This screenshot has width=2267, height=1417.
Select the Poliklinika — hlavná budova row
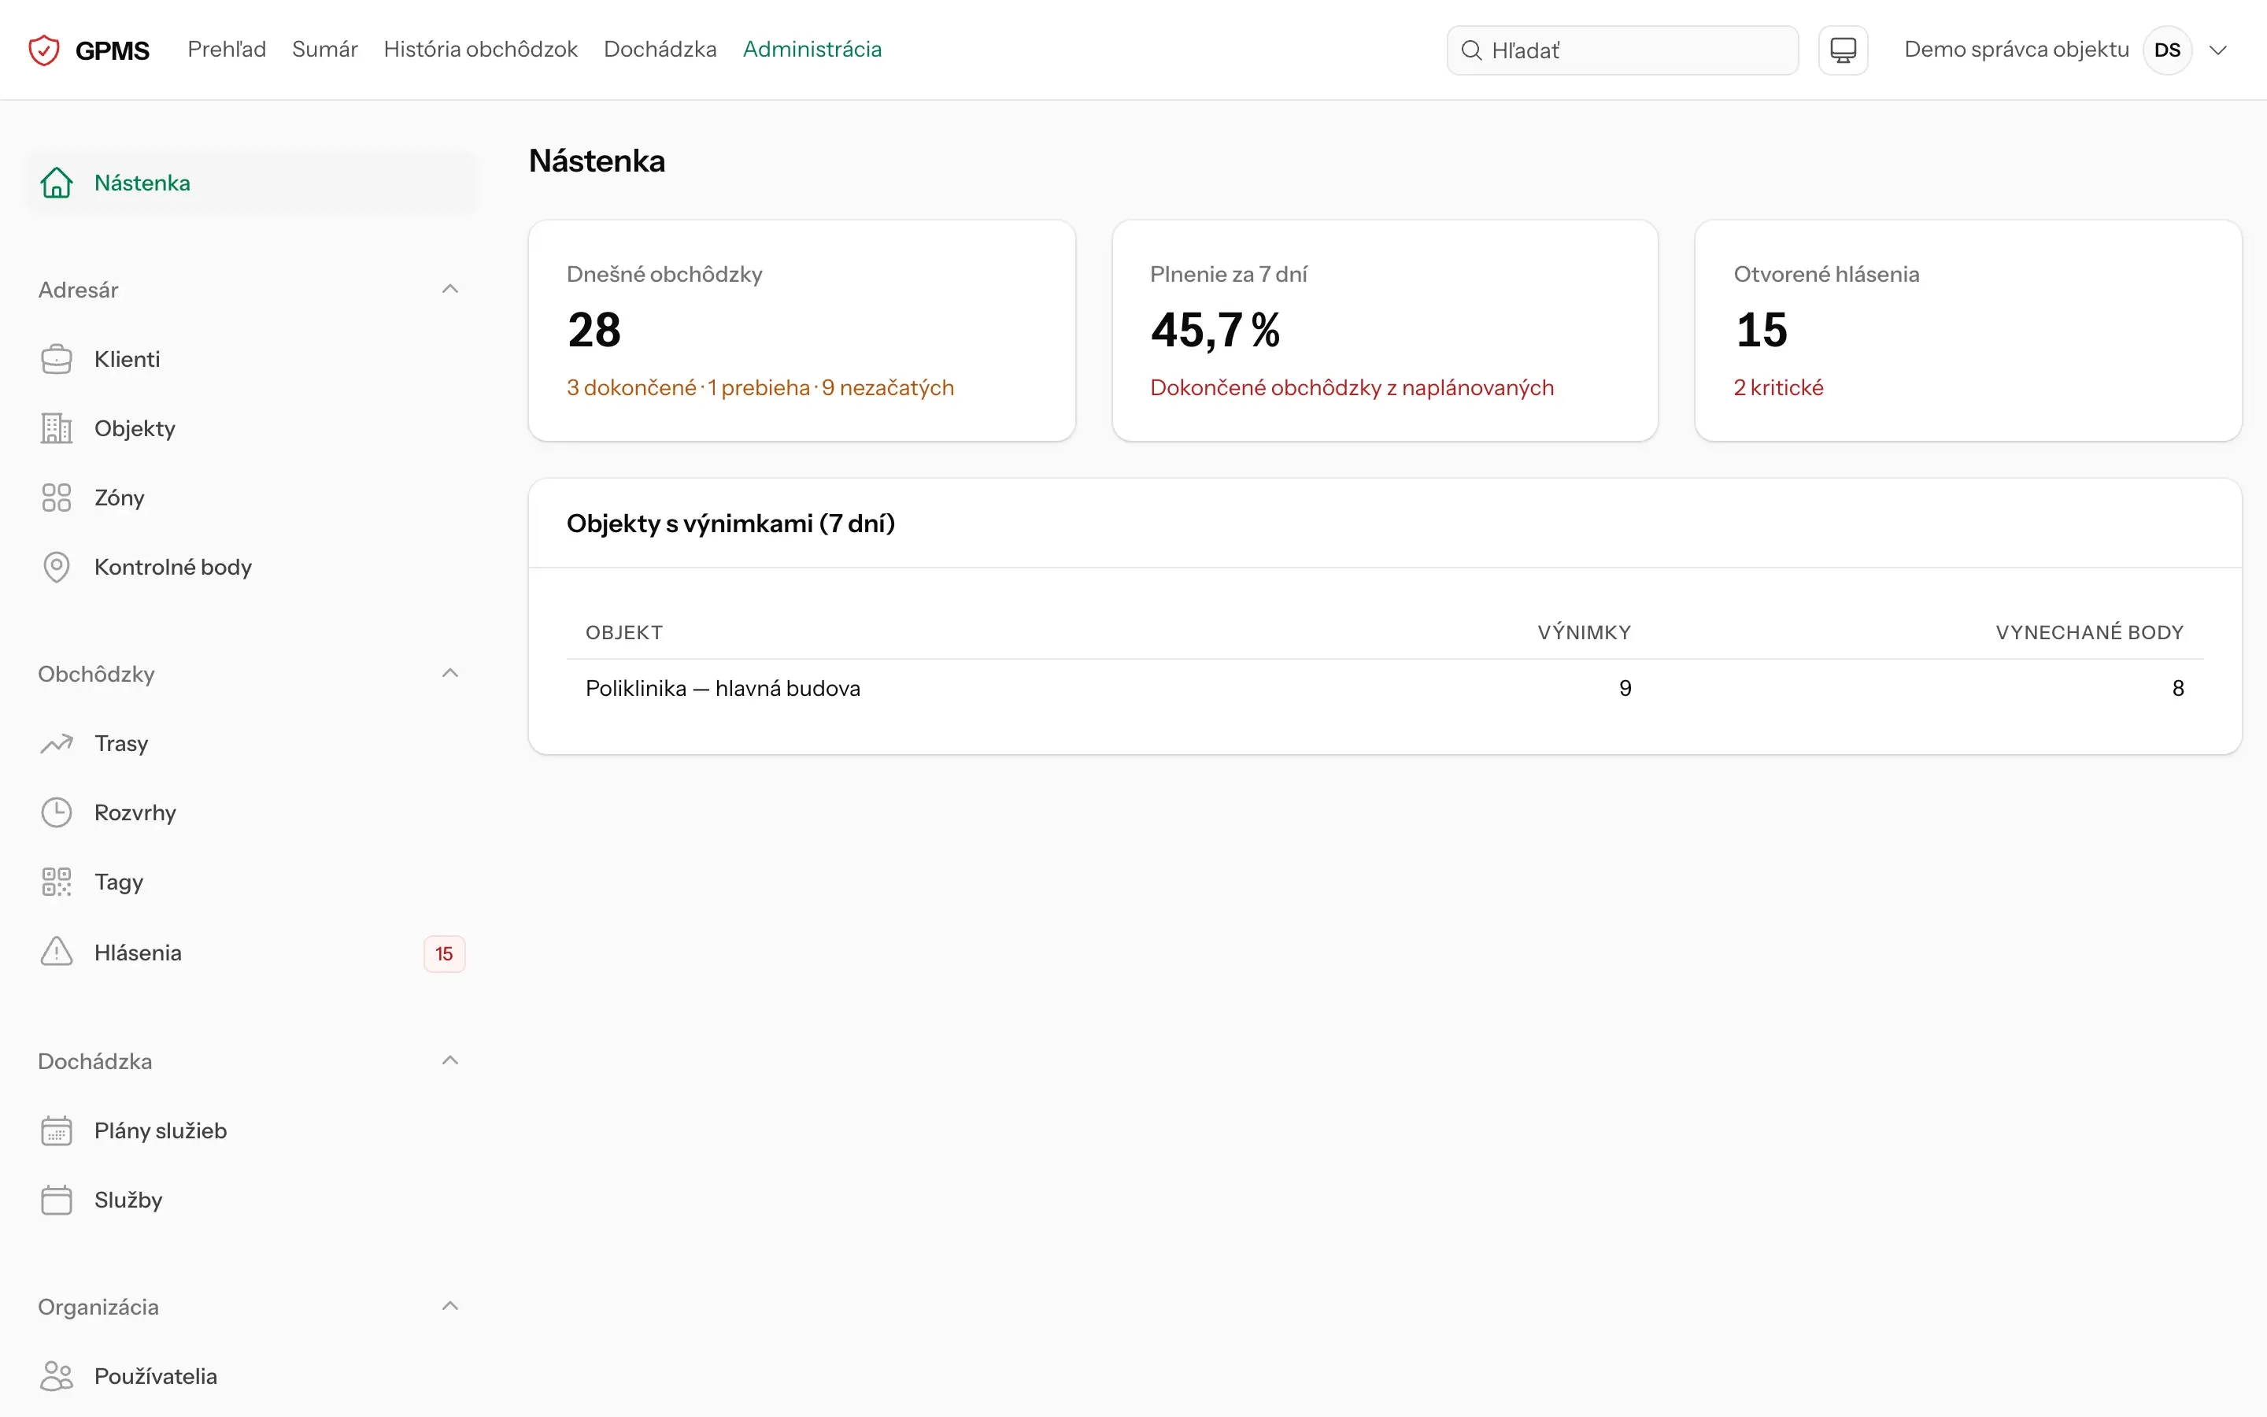pyautogui.click(x=1385, y=689)
